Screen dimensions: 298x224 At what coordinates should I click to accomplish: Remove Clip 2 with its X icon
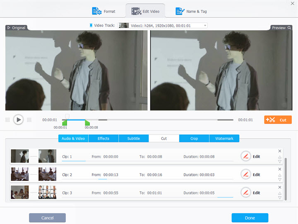[280, 169]
